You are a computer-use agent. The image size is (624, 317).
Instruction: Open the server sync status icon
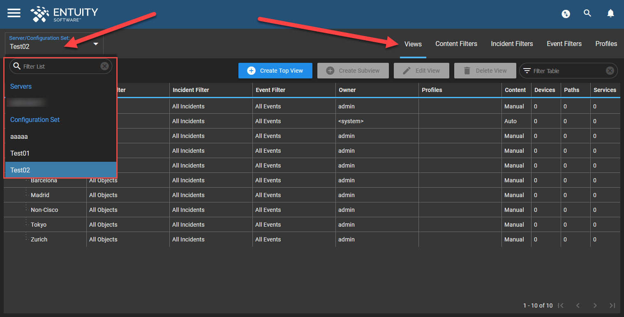pyautogui.click(x=566, y=14)
